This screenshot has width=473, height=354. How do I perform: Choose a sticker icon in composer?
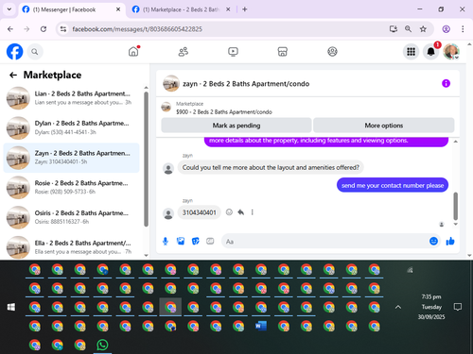point(196,242)
